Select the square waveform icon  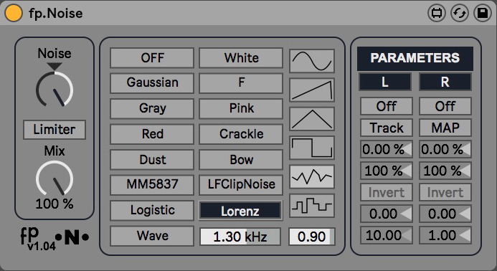point(312,148)
